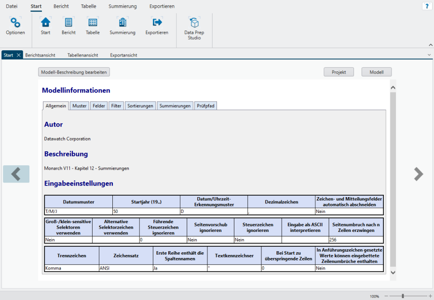Click Modell-Beschreibung bearbeiten button
The image size is (434, 300).
(x=74, y=72)
